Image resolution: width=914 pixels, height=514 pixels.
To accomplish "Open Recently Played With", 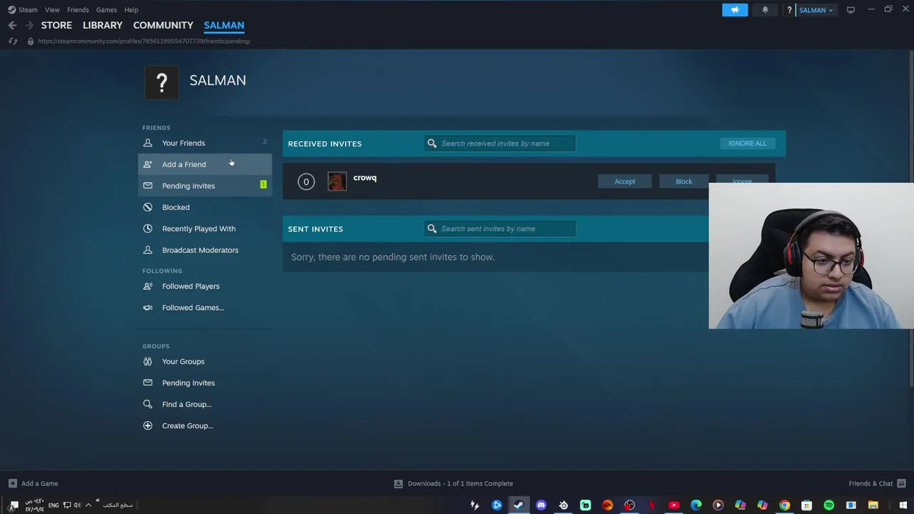I will pyautogui.click(x=205, y=228).
